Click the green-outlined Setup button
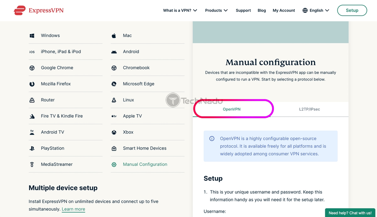Image resolution: width=377 pixels, height=217 pixels. tap(352, 10)
